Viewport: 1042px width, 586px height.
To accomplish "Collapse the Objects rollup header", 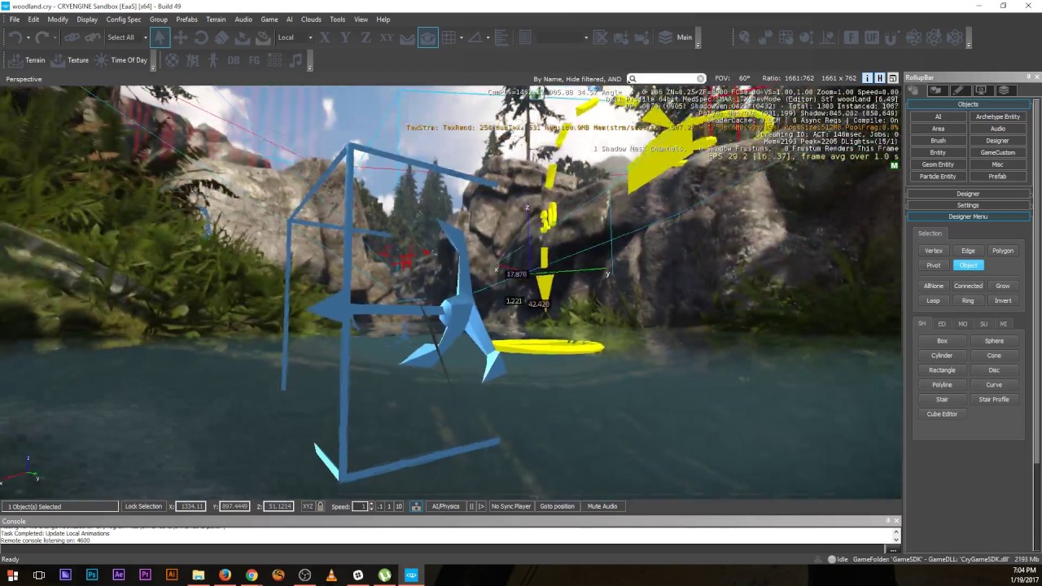I will (x=968, y=104).
